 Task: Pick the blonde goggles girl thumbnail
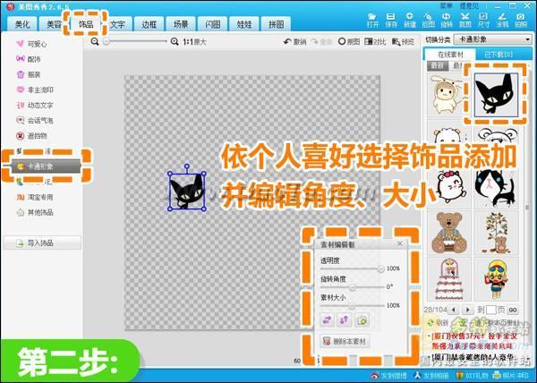496,279
